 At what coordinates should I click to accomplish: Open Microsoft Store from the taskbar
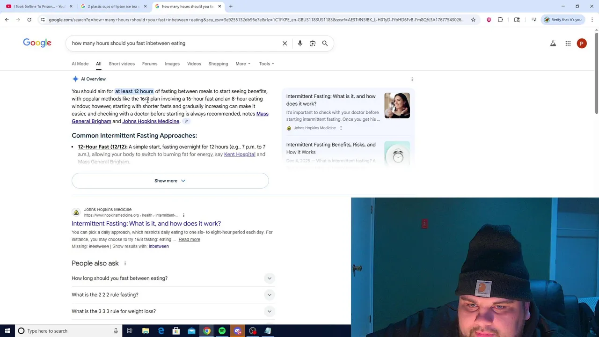click(176, 331)
